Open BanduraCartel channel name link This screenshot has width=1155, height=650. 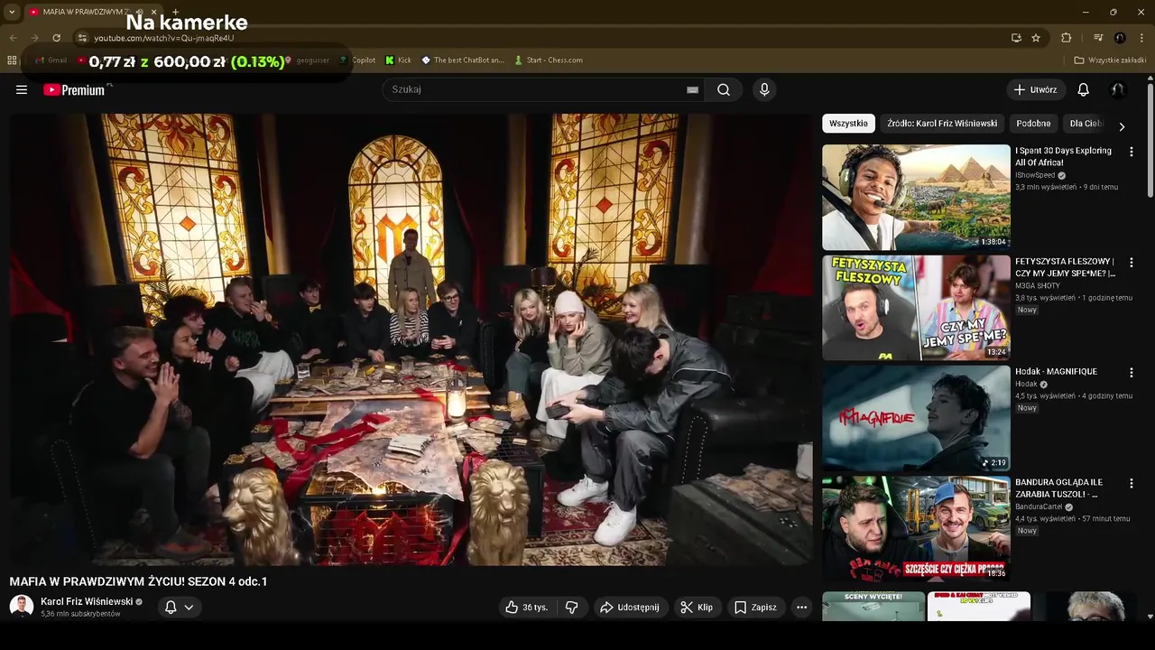(1039, 507)
